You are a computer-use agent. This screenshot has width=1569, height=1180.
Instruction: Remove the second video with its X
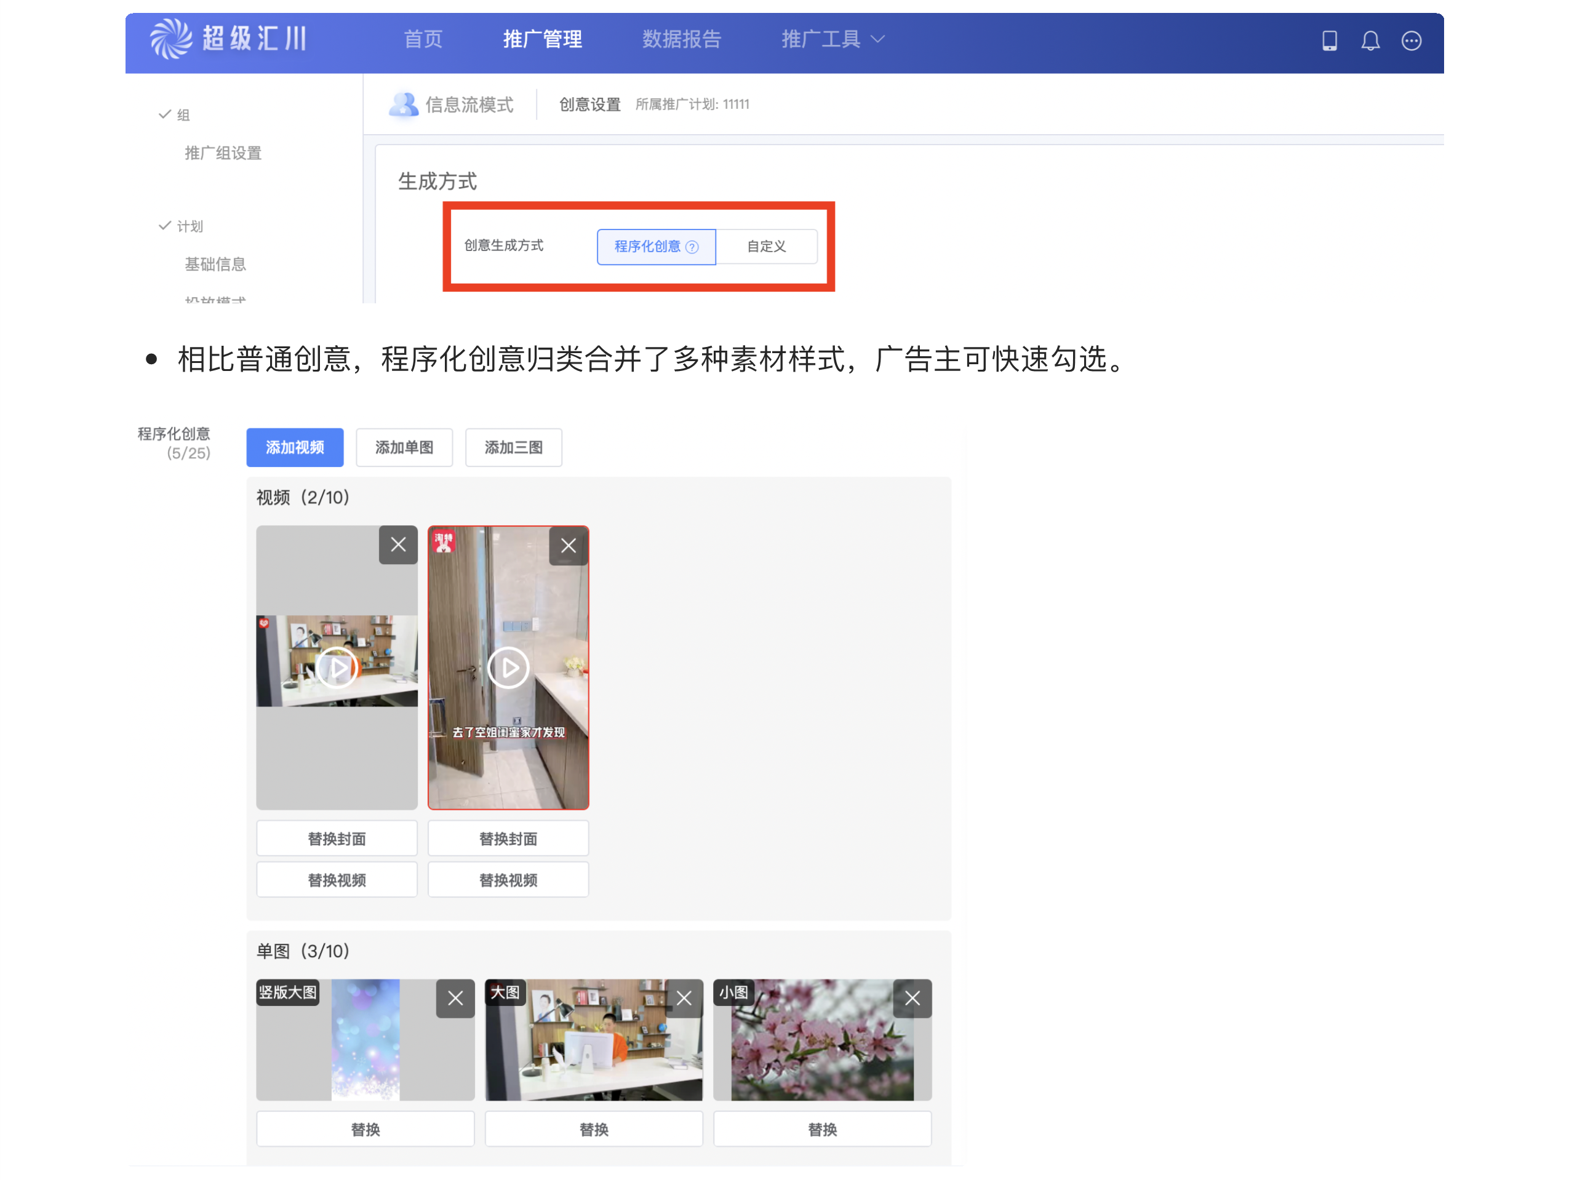tap(568, 545)
